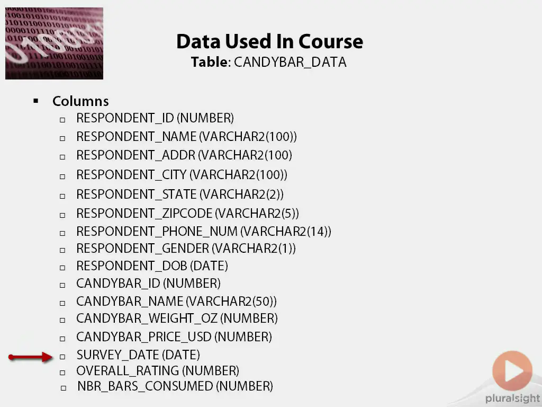Click the square bullet beside SURVEY_DATE
This screenshot has height=407, width=542.
point(62,357)
